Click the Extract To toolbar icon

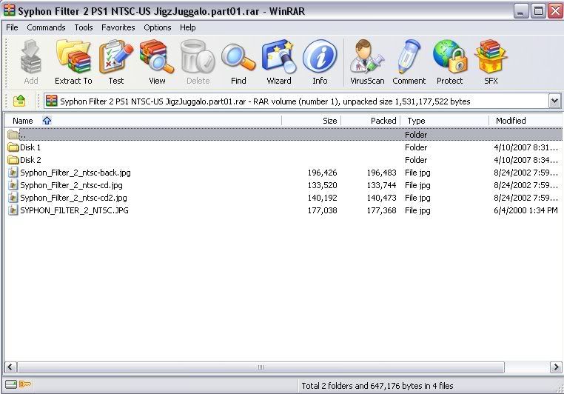tap(73, 58)
